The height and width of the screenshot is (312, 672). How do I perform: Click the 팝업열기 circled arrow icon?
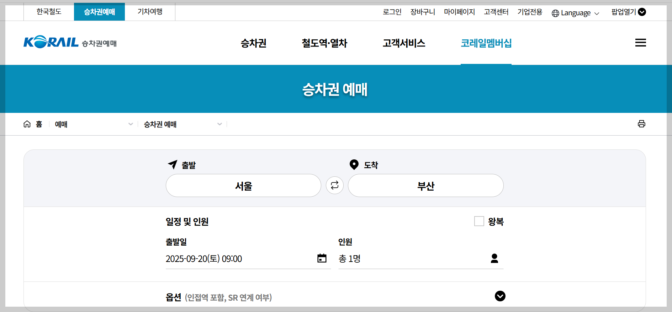click(642, 12)
